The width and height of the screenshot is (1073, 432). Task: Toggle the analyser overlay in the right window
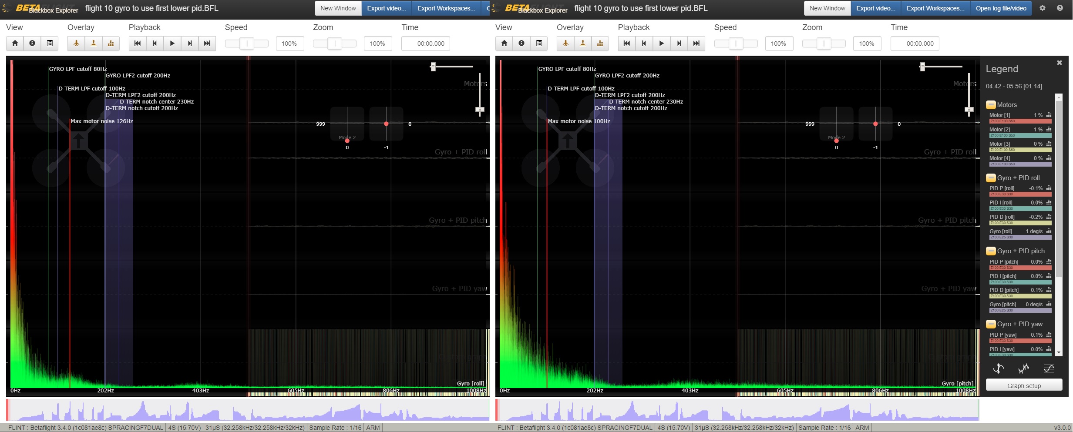pos(600,44)
